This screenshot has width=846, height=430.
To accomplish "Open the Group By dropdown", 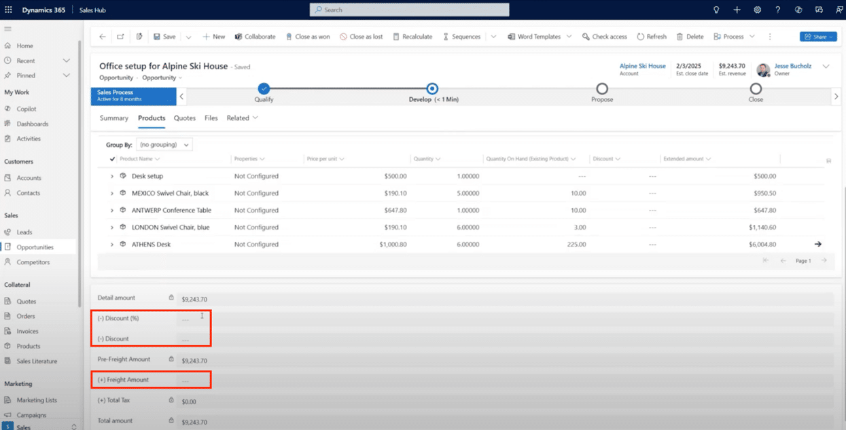I will pyautogui.click(x=164, y=145).
